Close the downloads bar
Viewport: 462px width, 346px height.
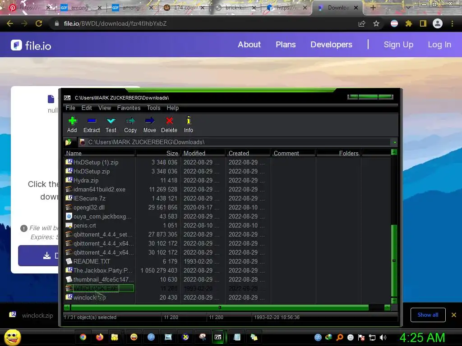coord(454,315)
